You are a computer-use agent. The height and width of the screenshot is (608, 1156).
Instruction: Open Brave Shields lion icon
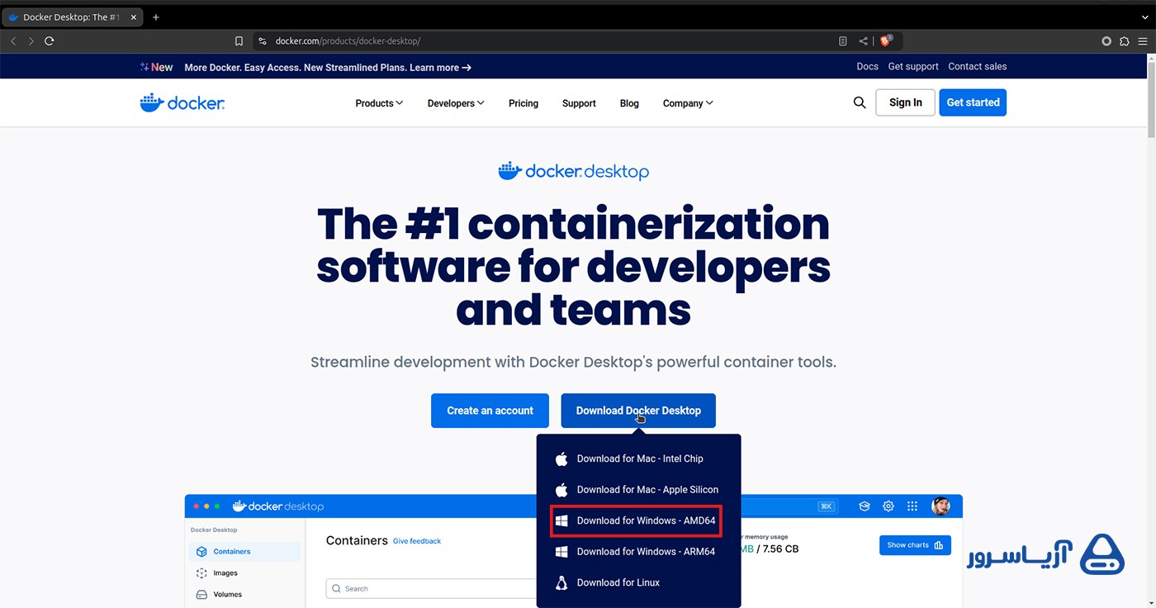886,40
